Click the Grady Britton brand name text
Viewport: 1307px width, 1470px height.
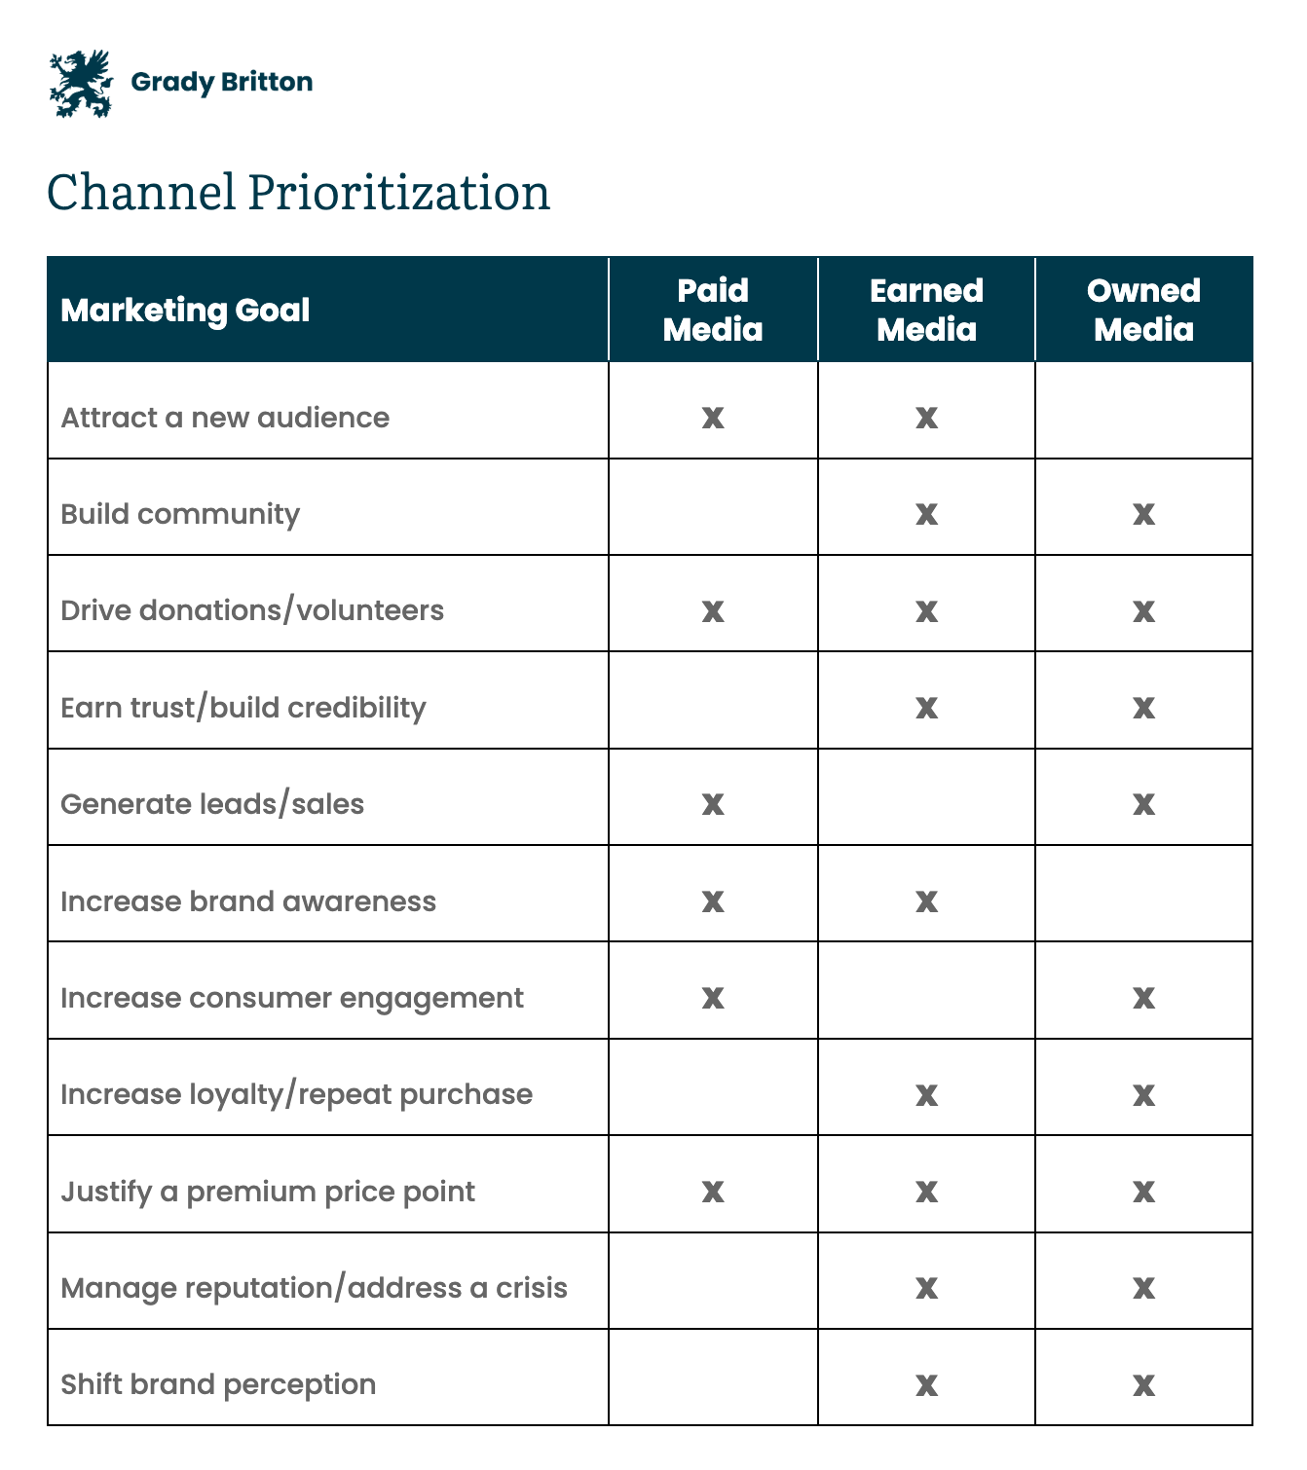(x=222, y=82)
